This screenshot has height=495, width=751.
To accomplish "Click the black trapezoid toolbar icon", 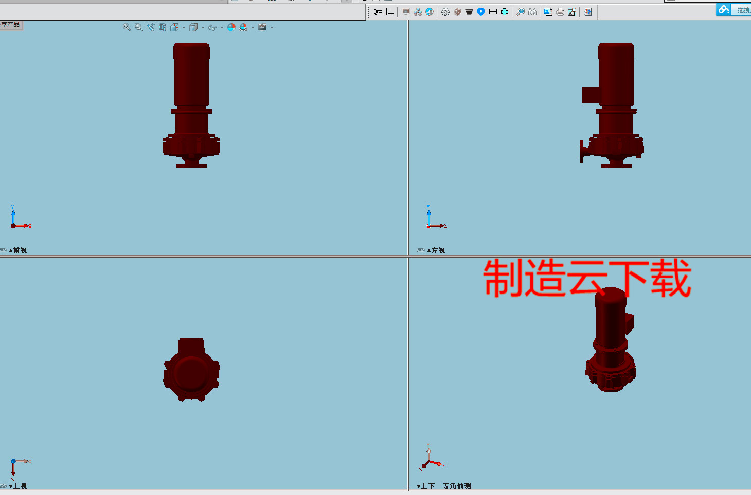I will coord(469,12).
